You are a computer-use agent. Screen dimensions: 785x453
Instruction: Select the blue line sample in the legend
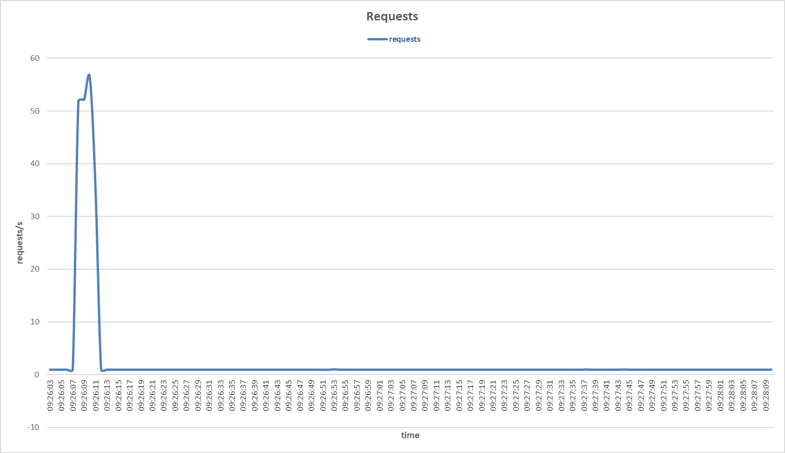coord(376,39)
